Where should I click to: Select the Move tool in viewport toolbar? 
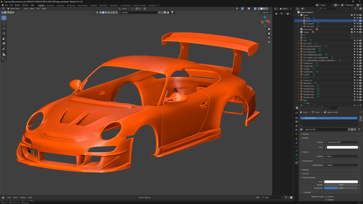click(4, 28)
